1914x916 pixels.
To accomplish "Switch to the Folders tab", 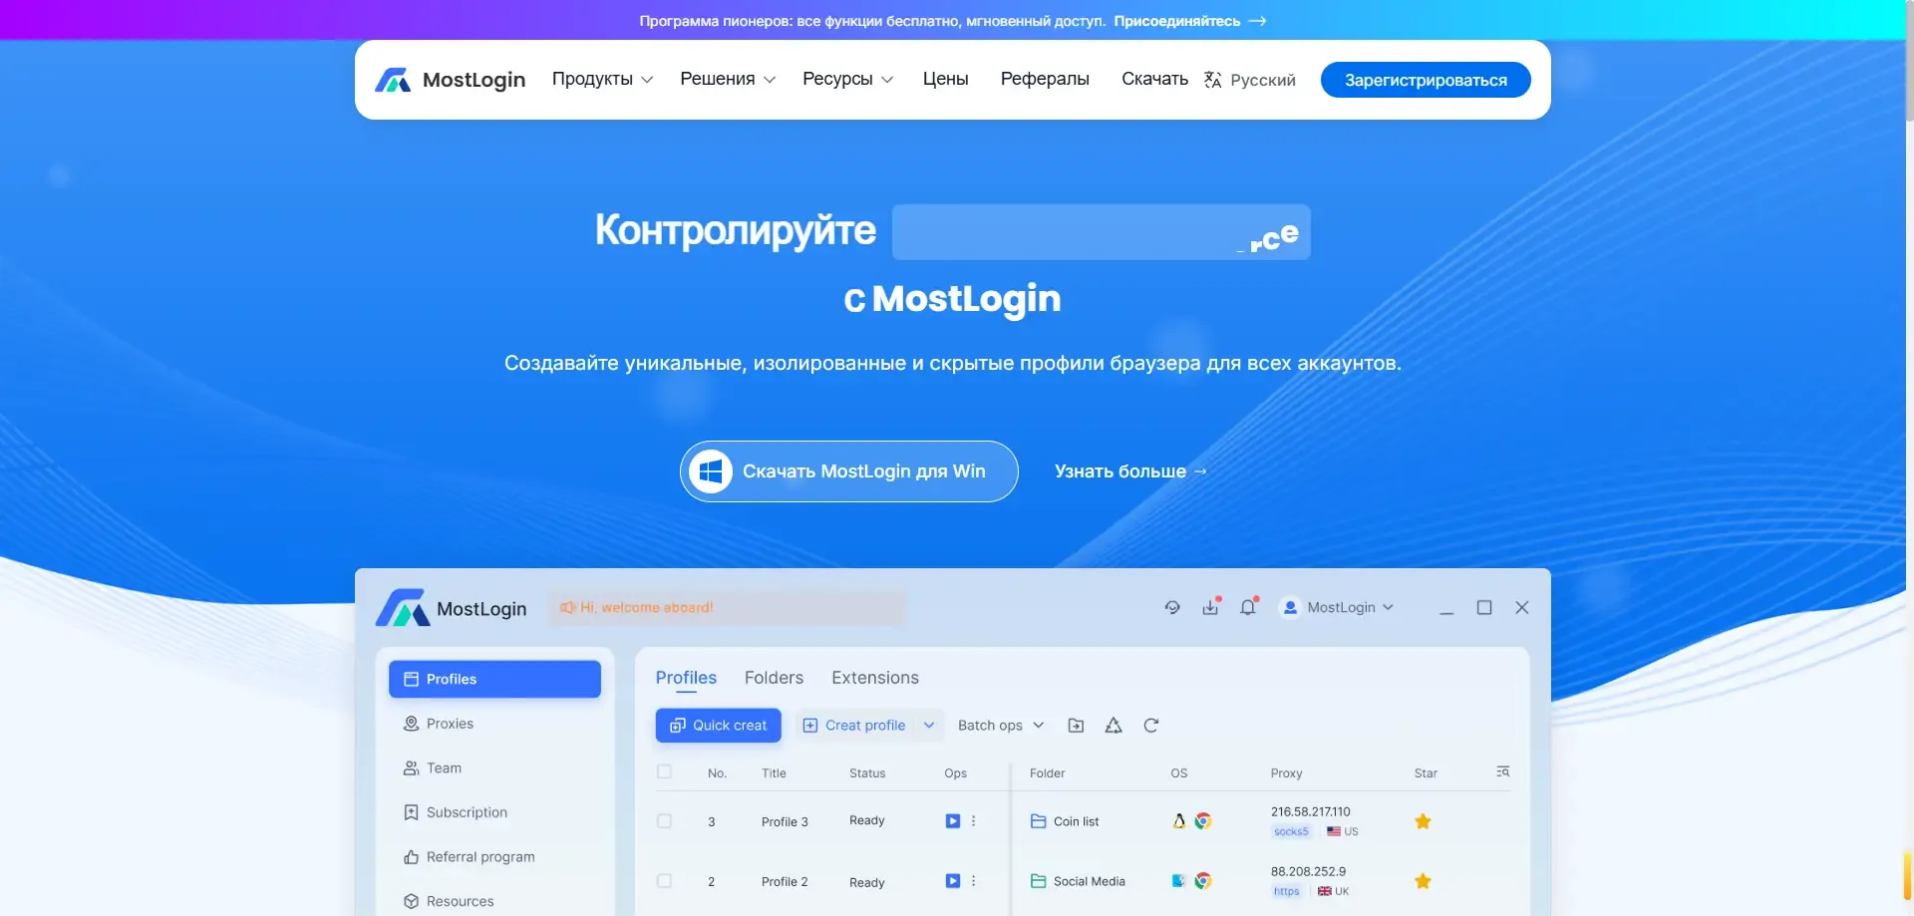I will pos(774,678).
